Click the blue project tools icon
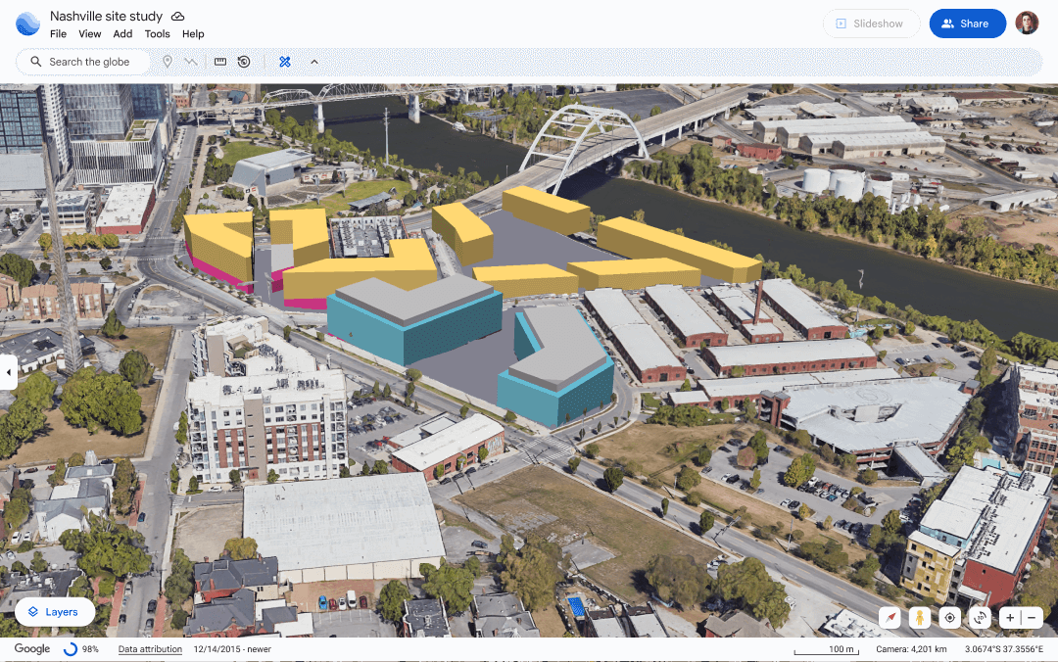Image resolution: width=1058 pixels, height=662 pixels. click(284, 62)
